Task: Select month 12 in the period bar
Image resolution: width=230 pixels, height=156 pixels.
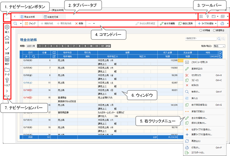Action: 103,46
